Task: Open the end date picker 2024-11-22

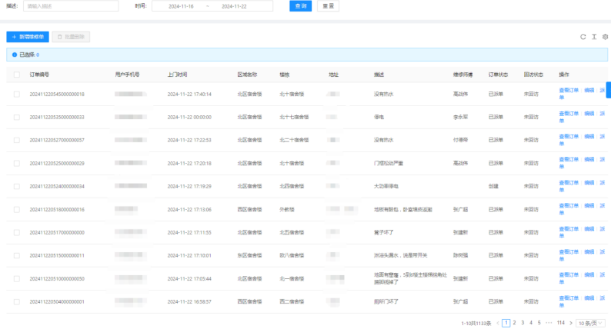Action: pyautogui.click(x=234, y=6)
